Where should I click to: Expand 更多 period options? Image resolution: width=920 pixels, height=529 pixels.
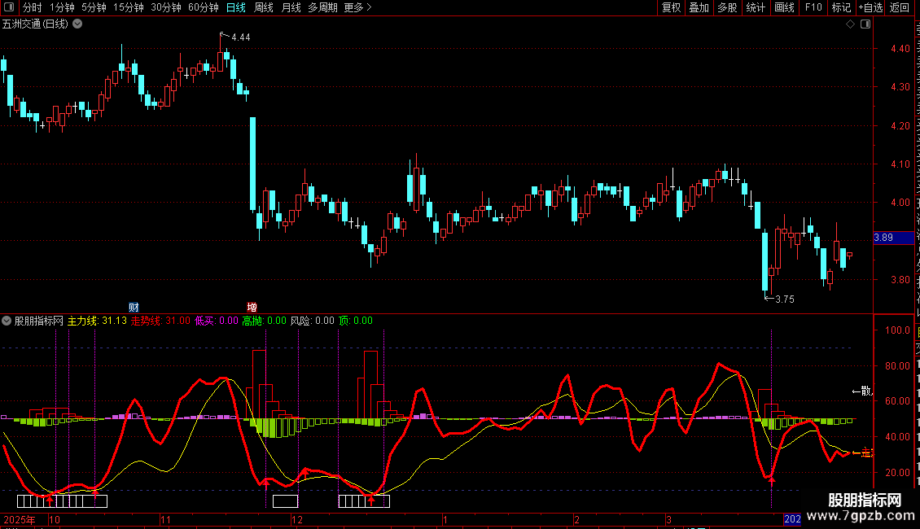point(358,7)
